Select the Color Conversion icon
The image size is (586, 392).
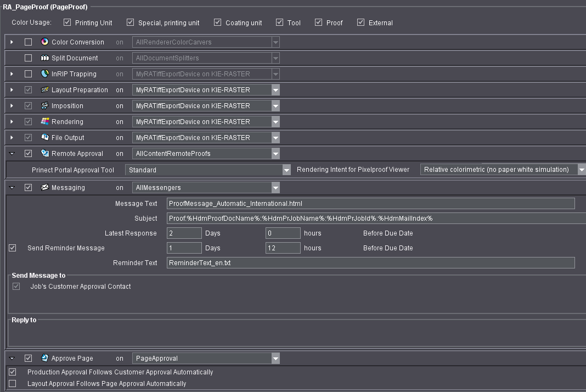43,42
